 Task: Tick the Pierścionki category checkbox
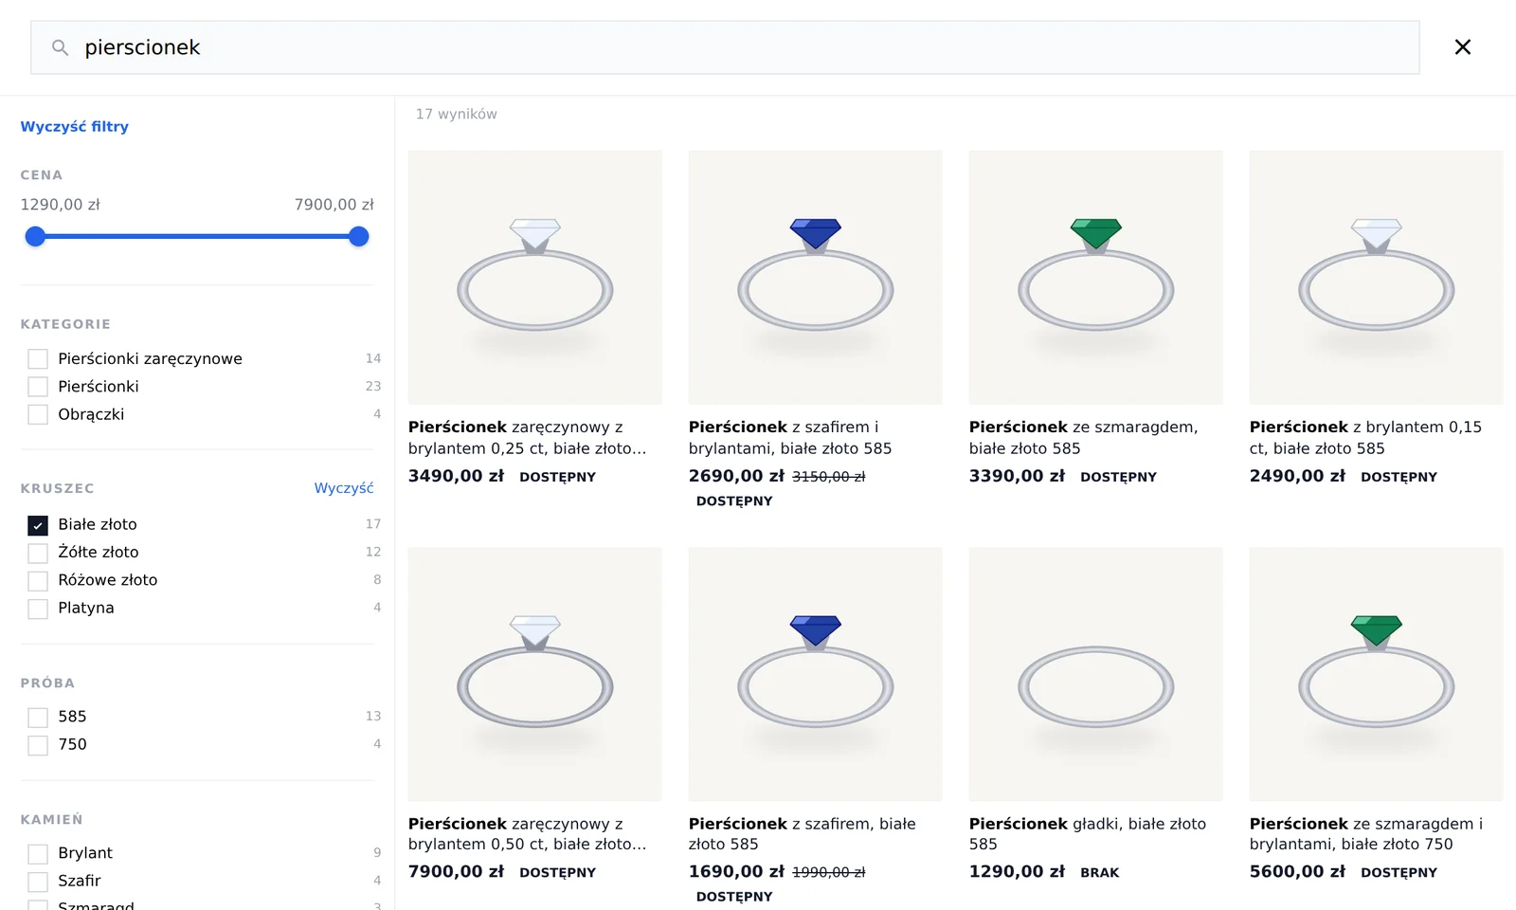(38, 387)
